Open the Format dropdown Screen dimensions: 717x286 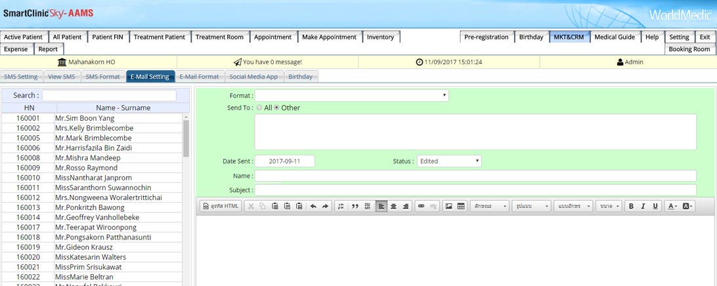(351, 96)
